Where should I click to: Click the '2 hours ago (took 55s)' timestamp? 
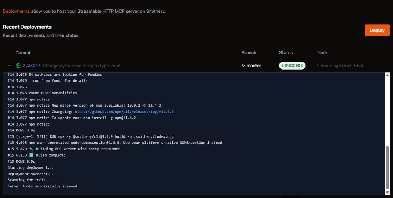[x=340, y=66]
